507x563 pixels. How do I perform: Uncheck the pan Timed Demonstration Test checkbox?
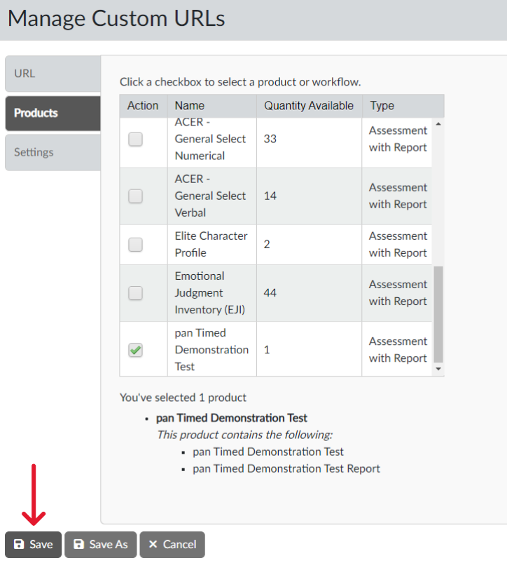tap(136, 350)
